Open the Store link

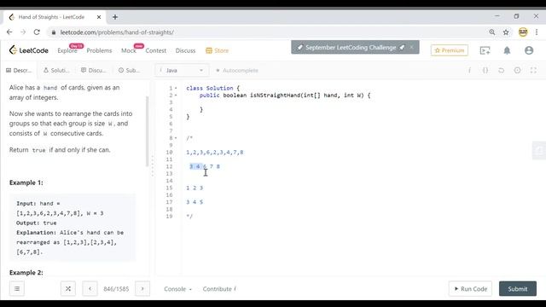pos(217,50)
